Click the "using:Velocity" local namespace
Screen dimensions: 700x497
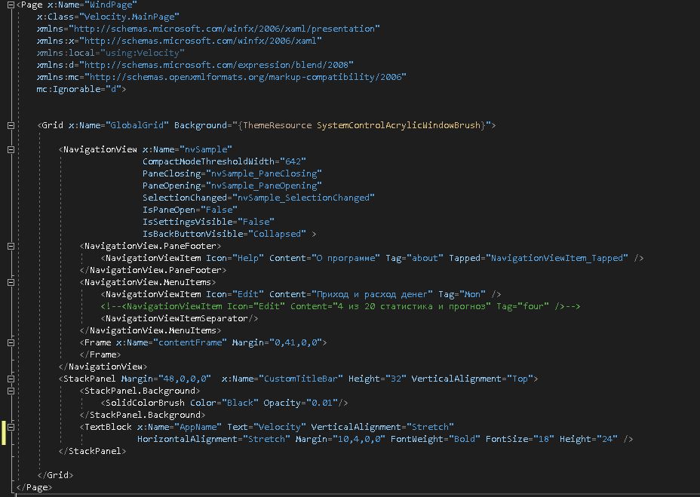coord(142,53)
